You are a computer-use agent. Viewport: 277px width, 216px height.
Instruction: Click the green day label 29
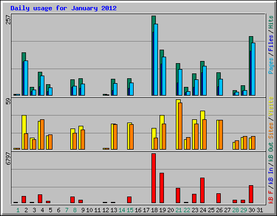pyautogui.click(x=243, y=210)
